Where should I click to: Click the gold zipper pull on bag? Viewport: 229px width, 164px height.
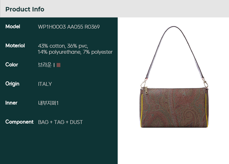click(146, 91)
